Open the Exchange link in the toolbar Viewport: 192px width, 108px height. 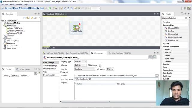25,8
